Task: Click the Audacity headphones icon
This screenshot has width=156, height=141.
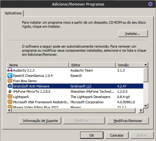Action: coord(10,70)
